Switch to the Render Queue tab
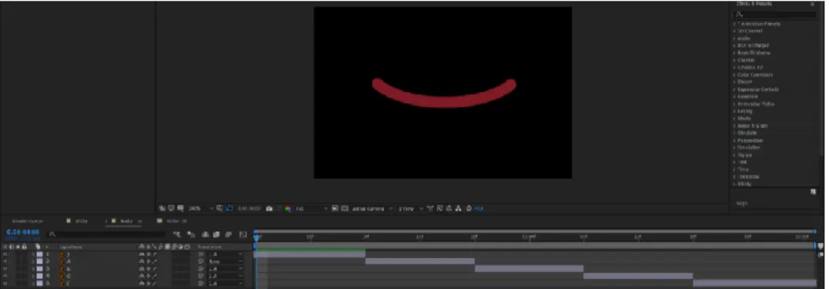 pos(28,221)
